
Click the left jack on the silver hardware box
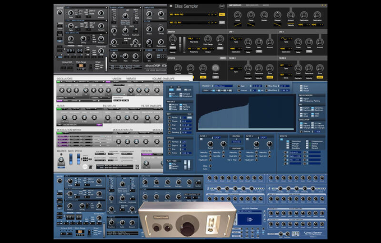pos(157,228)
